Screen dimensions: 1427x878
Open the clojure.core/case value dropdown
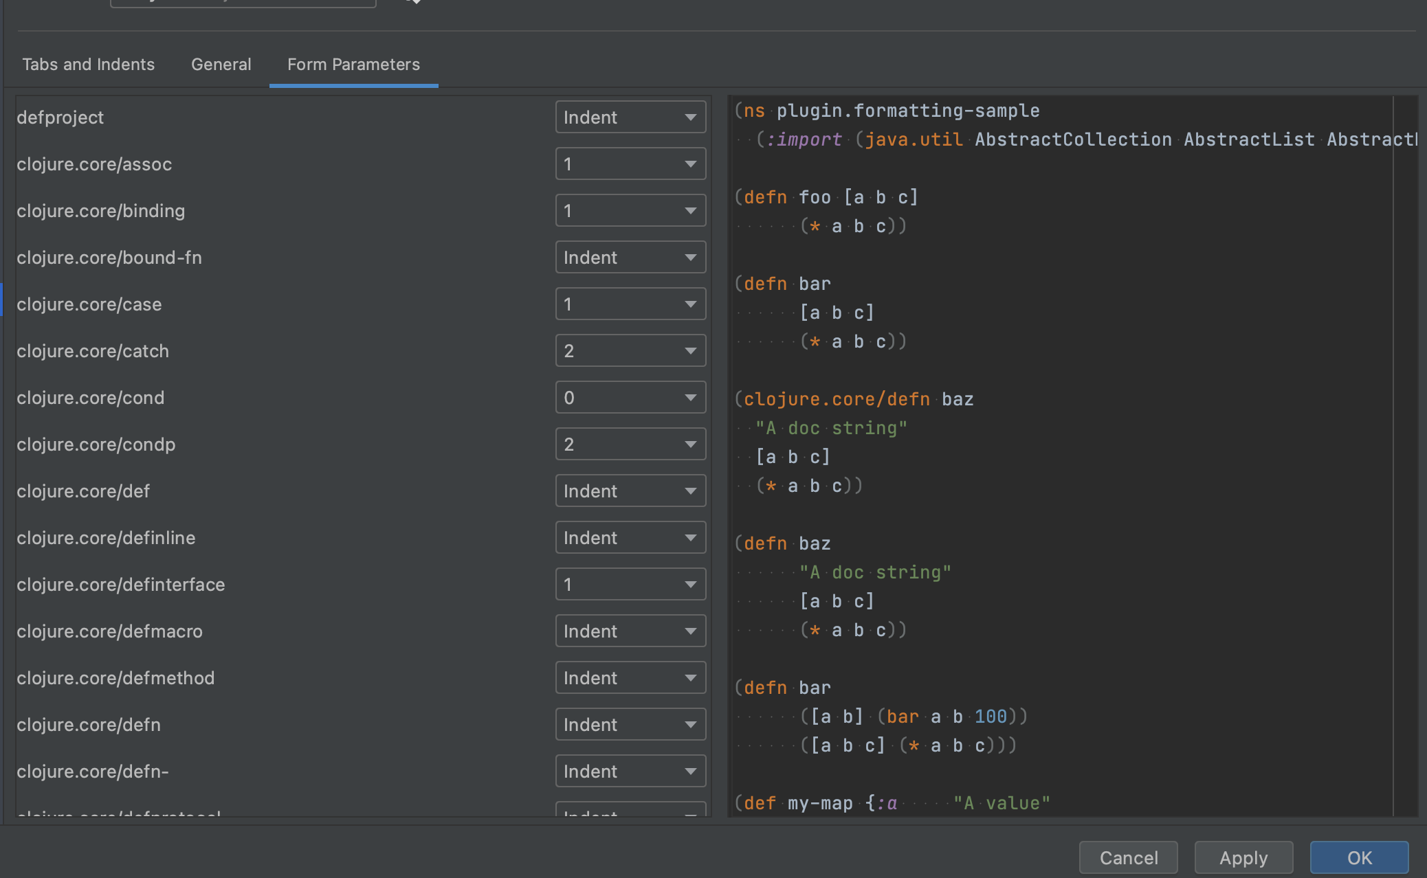[x=630, y=304]
